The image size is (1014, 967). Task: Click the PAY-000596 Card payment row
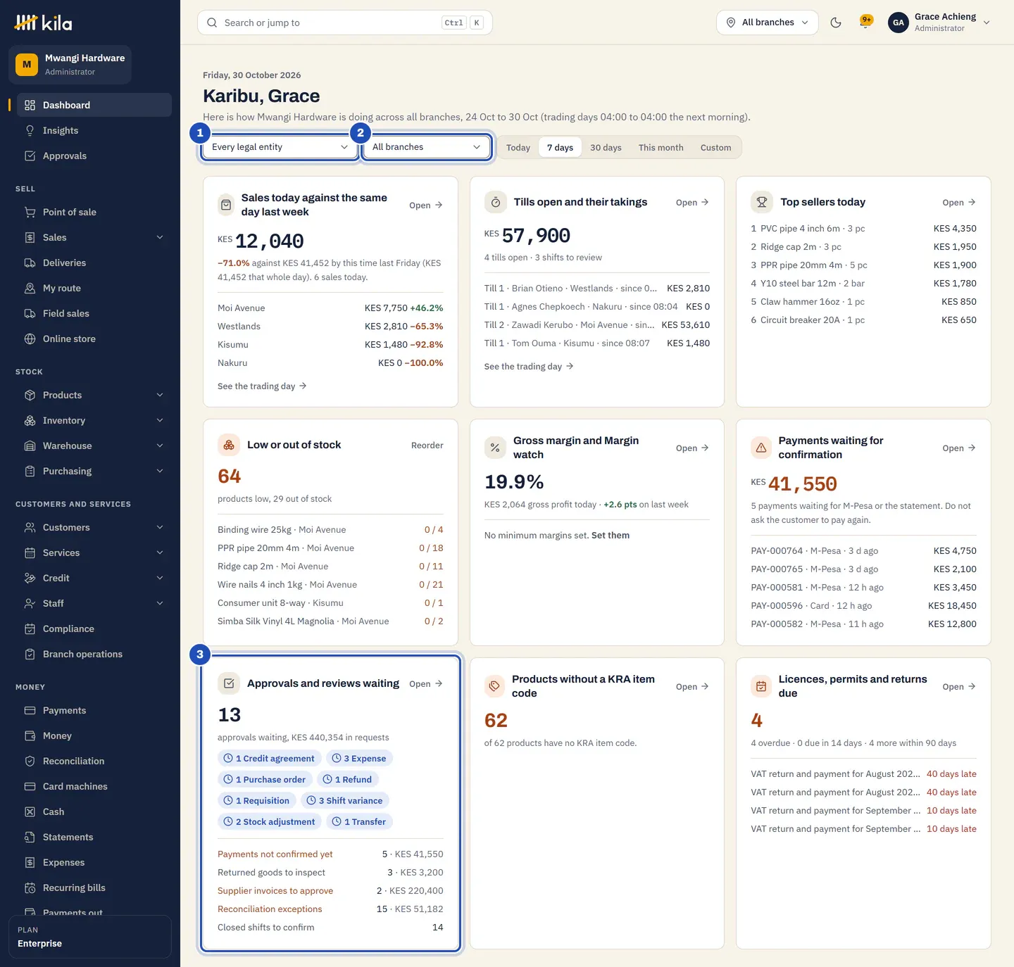coord(863,606)
